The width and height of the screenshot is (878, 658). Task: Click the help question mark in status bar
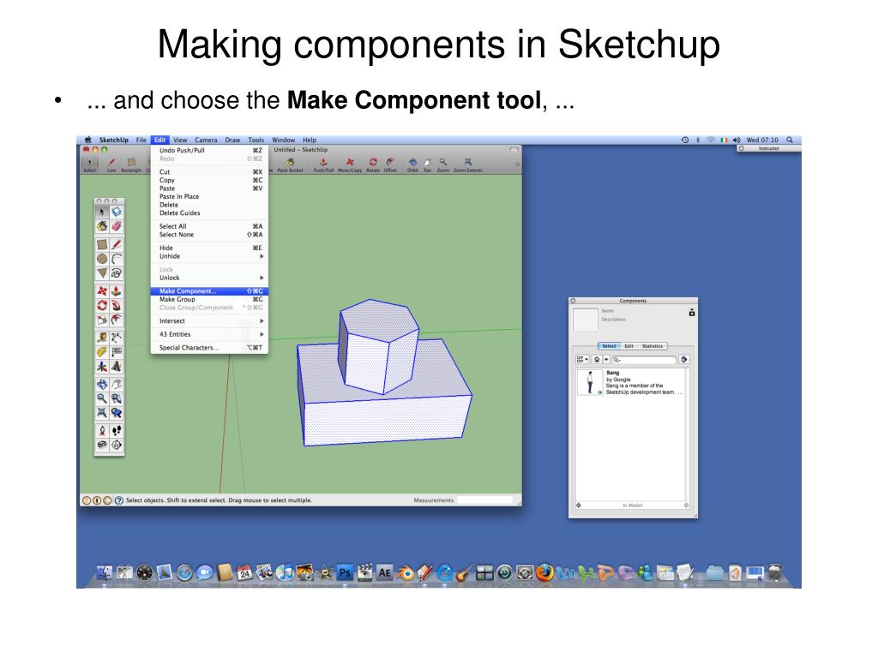pos(118,500)
